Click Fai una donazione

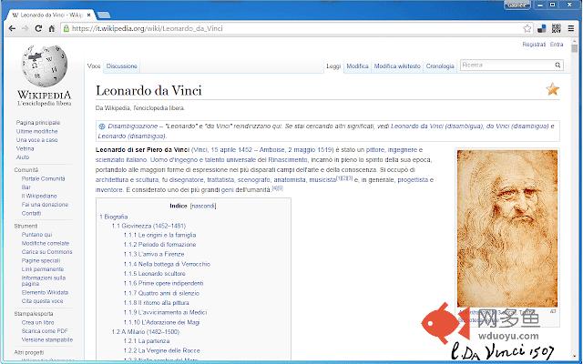click(x=45, y=205)
